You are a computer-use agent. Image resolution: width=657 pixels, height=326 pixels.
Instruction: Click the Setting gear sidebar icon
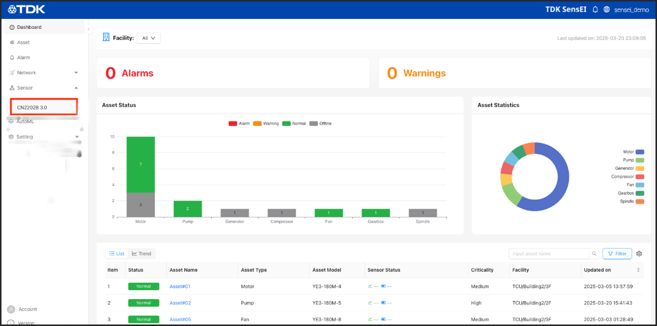click(x=11, y=136)
